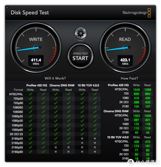Click the WRITE gauge dial
The image size is (161, 167).
(36, 48)
